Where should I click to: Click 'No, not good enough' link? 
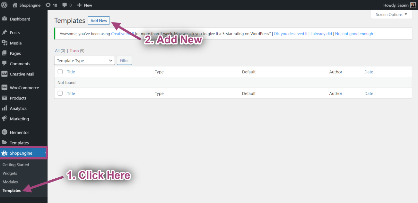point(354,34)
